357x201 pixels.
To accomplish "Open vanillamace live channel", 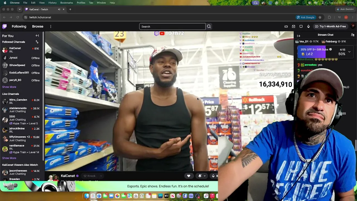I will 22,149.
